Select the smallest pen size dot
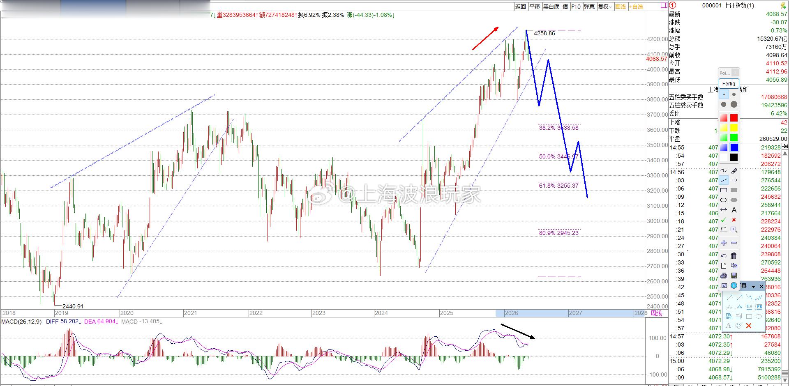 (724, 94)
